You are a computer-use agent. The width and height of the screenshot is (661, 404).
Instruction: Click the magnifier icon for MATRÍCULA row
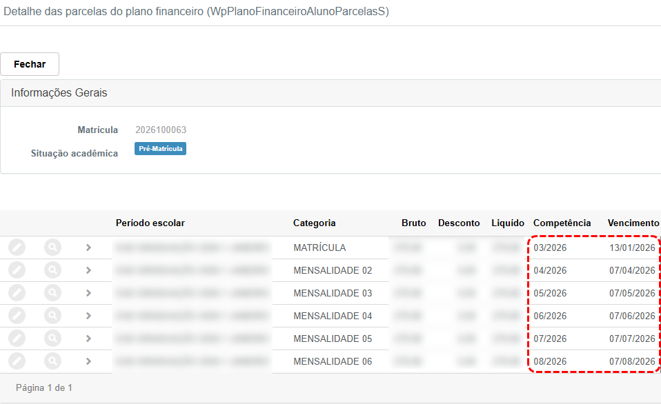click(x=52, y=248)
